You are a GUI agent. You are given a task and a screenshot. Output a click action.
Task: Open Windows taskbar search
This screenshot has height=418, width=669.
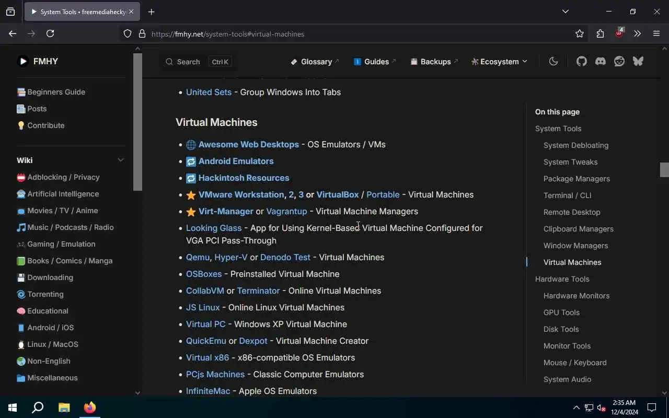click(x=38, y=408)
